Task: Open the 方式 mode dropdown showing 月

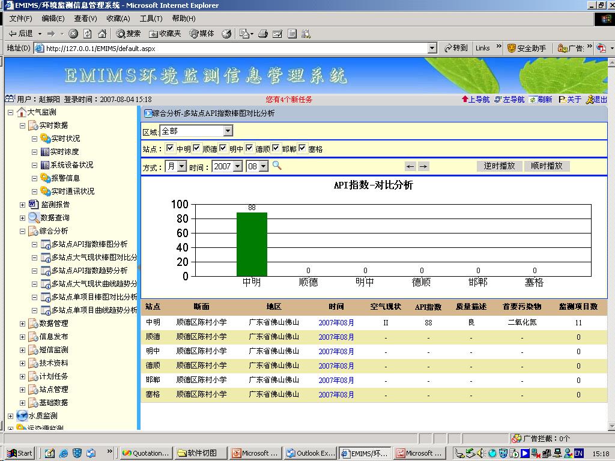Action: [x=176, y=167]
